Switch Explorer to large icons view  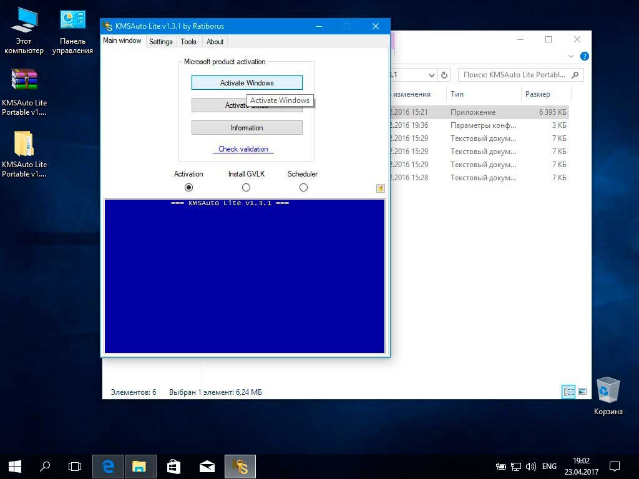tap(582, 392)
